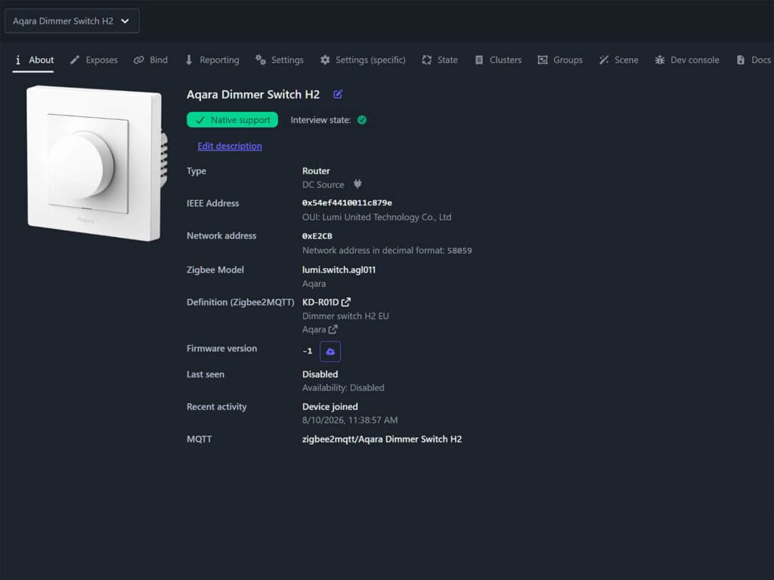Select the MQTT topic zigbee2mqtt/Aqara Dimmer Switch H2
Image resolution: width=774 pixels, height=580 pixels.
[382, 439]
